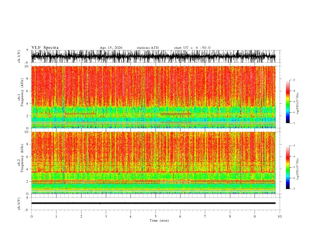Click the "6" kHz tick on ch.1 axis
This screenshot has width=315, height=243.
point(27,91)
